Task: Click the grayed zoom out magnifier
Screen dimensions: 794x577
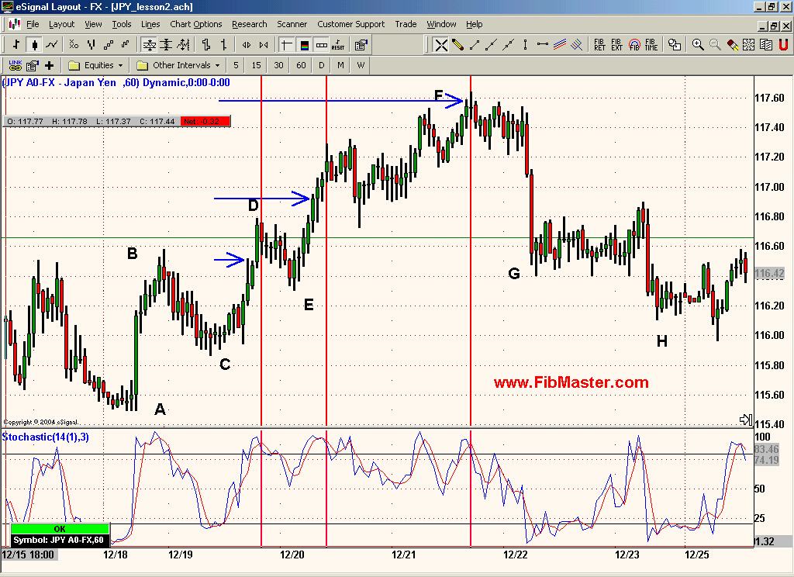Action: (x=715, y=45)
